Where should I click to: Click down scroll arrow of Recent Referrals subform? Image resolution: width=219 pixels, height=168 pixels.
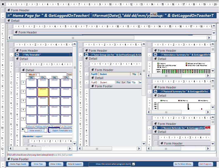coord(213,144)
